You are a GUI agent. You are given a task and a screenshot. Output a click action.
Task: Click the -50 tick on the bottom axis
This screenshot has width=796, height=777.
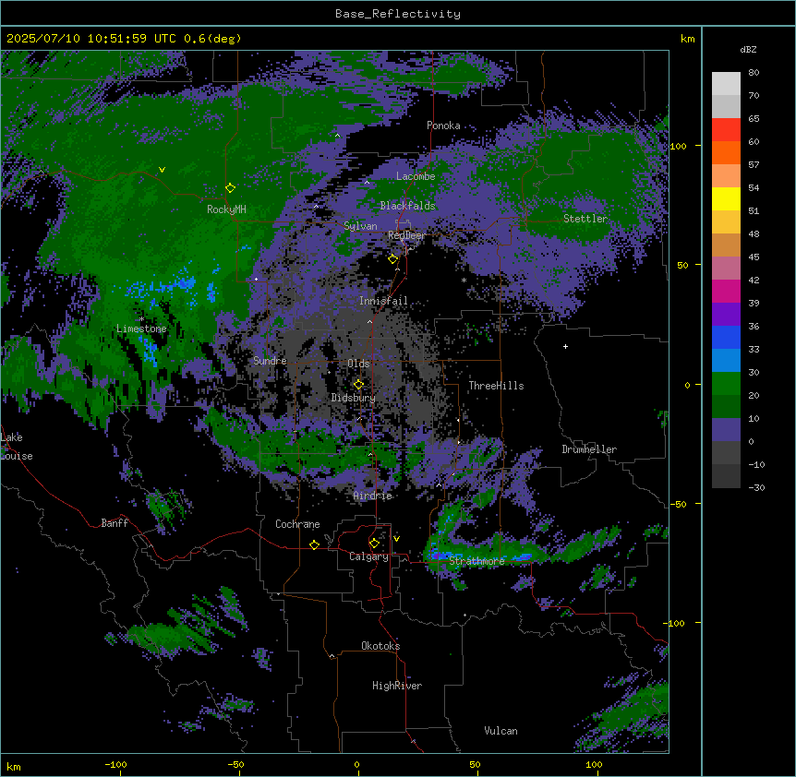(x=235, y=765)
